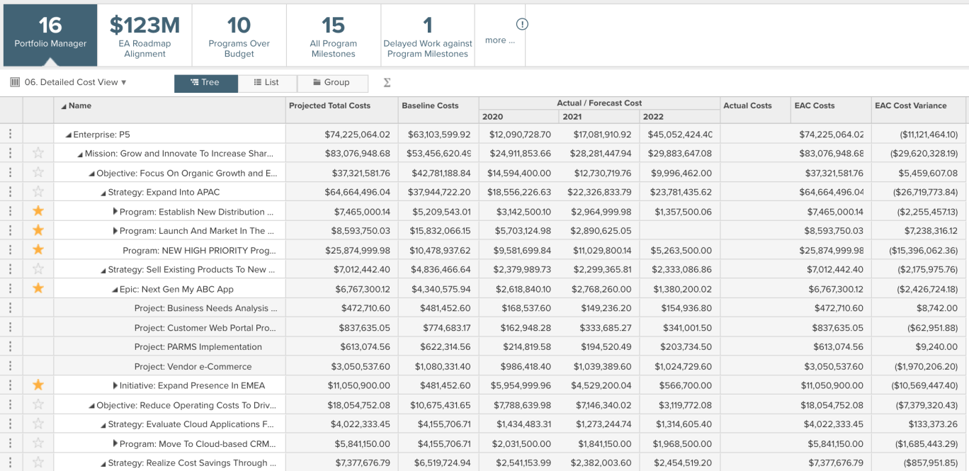Open the 06. Detailed Cost View dropdown

tap(75, 82)
